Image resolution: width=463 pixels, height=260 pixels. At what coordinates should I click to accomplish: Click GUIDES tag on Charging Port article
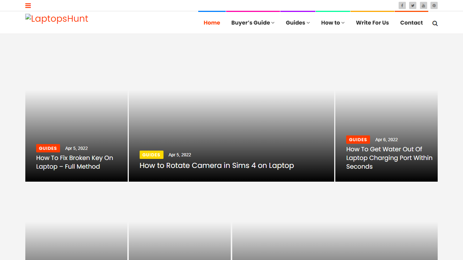pos(358,140)
